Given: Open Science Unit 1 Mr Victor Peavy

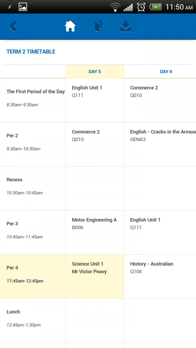Looking at the screenshot, I should tap(95, 277).
